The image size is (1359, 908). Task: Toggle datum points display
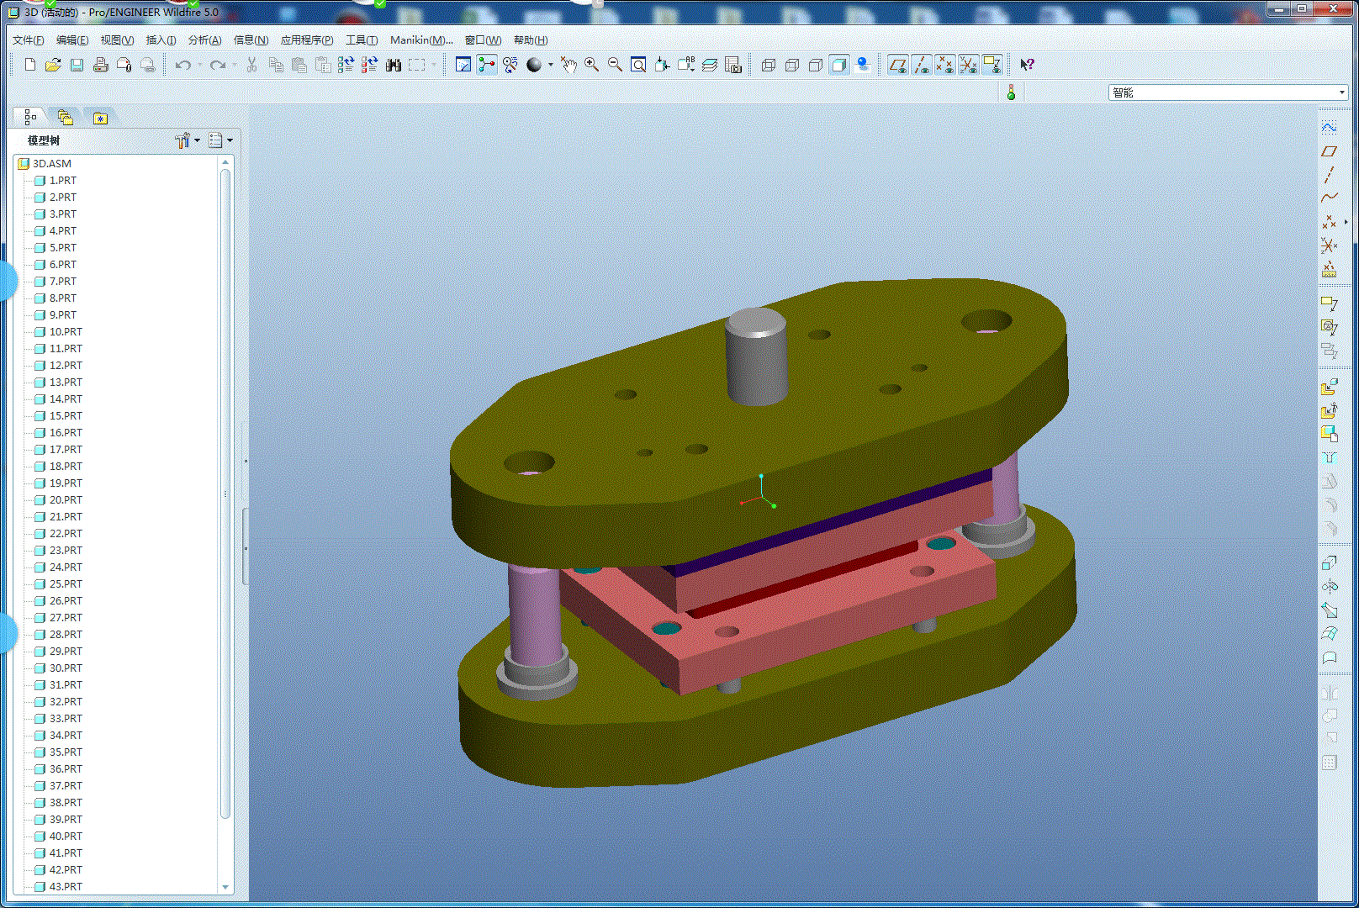click(945, 65)
